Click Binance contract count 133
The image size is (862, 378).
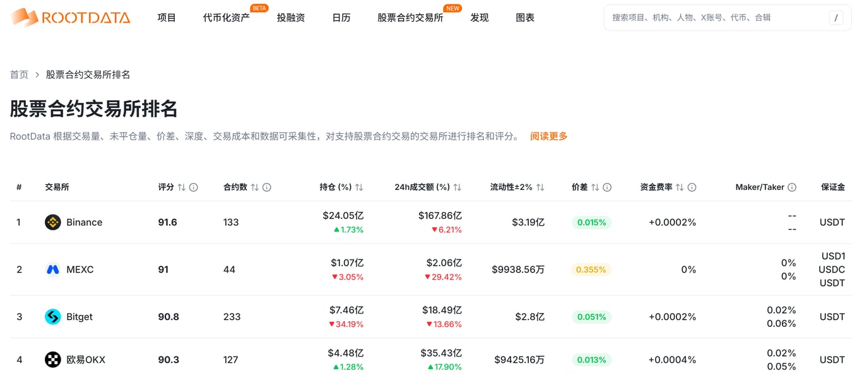tap(231, 222)
